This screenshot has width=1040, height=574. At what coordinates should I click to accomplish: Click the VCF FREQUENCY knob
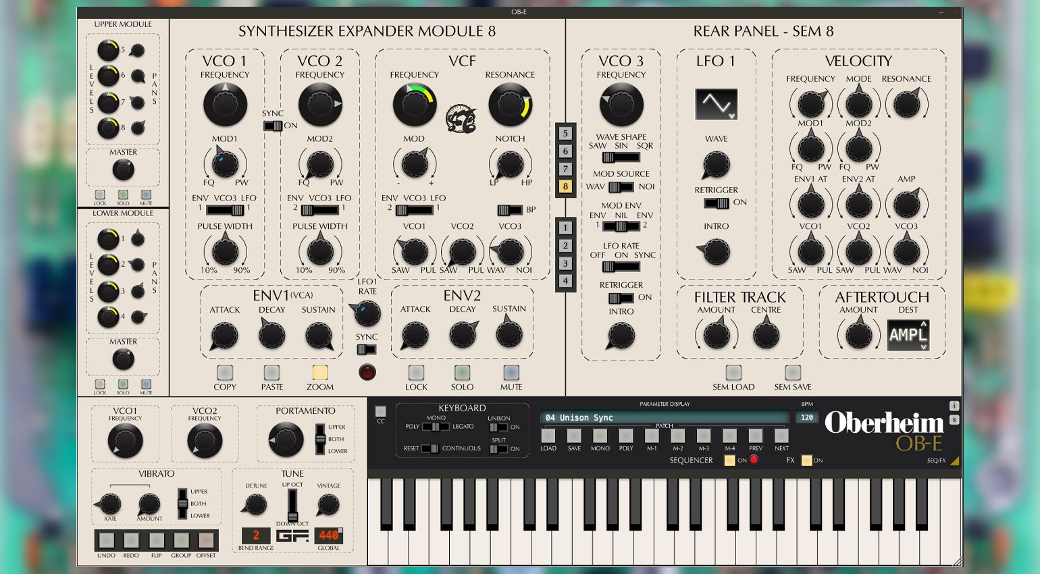414,105
